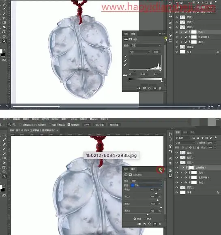221x235 pixels.
Task: Click the reset adjustment icon in Selective Color panel
Action: click(x=149, y=224)
